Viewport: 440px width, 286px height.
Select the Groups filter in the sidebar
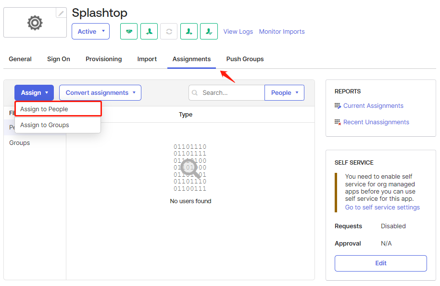click(x=20, y=143)
